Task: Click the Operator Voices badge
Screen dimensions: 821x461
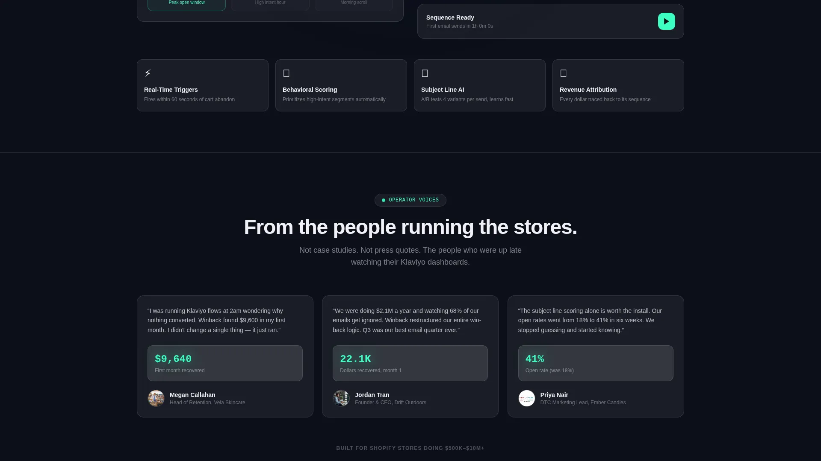Action: click(410, 200)
